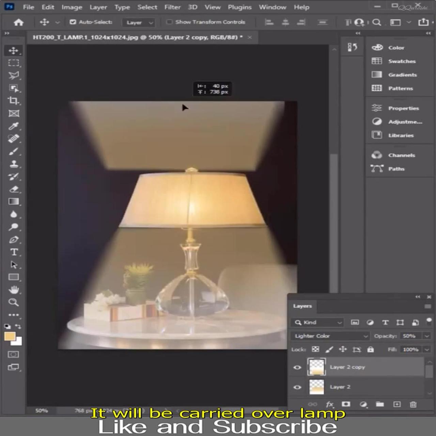The image size is (436, 436).
Task: Swap foreground and background colors
Action: coord(18,326)
